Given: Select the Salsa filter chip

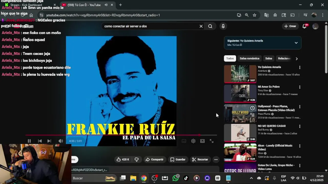Looking at the screenshot, I should [269, 59].
